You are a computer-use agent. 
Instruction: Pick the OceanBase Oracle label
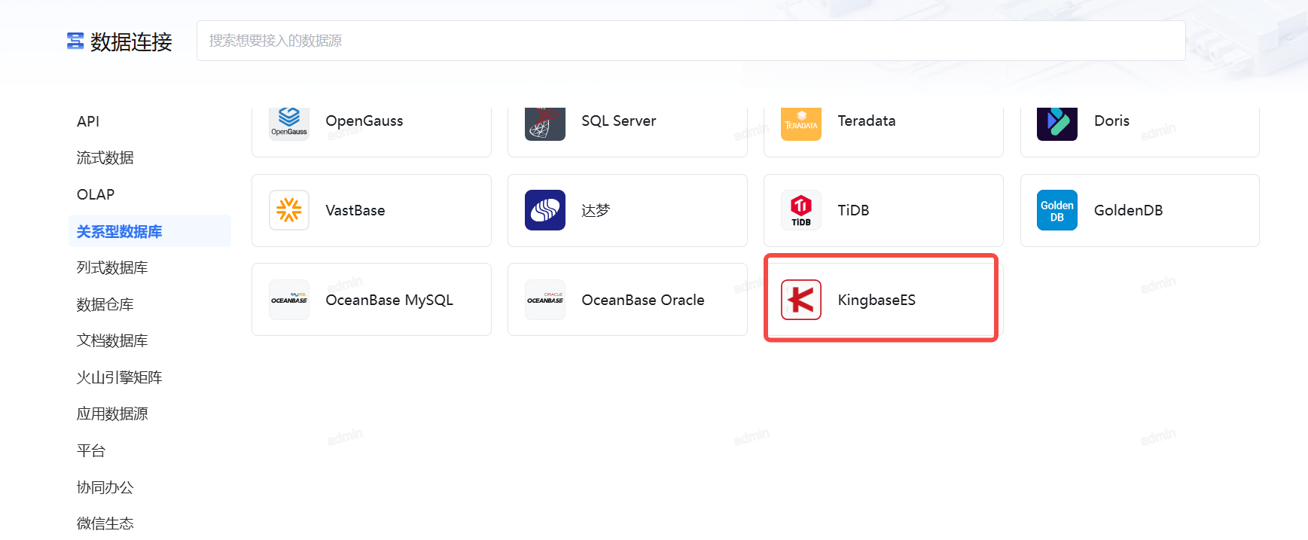point(643,300)
